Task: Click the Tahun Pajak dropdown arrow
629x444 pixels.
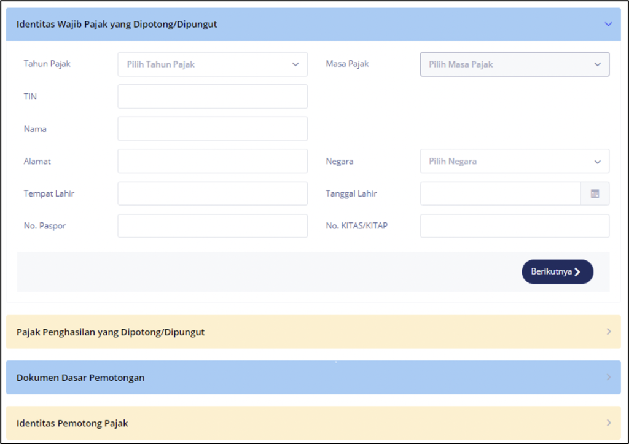Action: tap(295, 64)
